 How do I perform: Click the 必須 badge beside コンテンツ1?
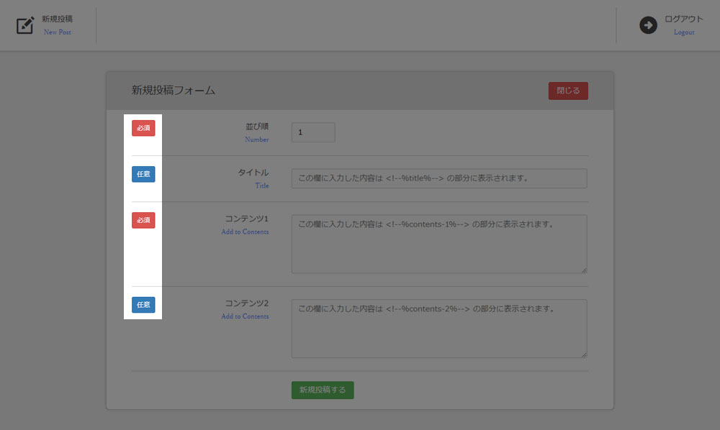[143, 220]
